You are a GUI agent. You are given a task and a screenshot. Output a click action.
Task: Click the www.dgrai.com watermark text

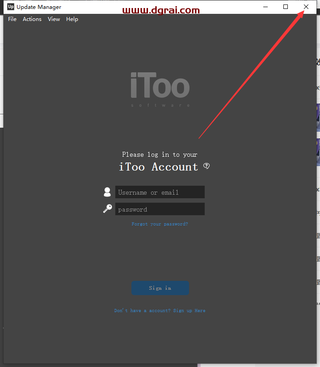click(x=161, y=10)
